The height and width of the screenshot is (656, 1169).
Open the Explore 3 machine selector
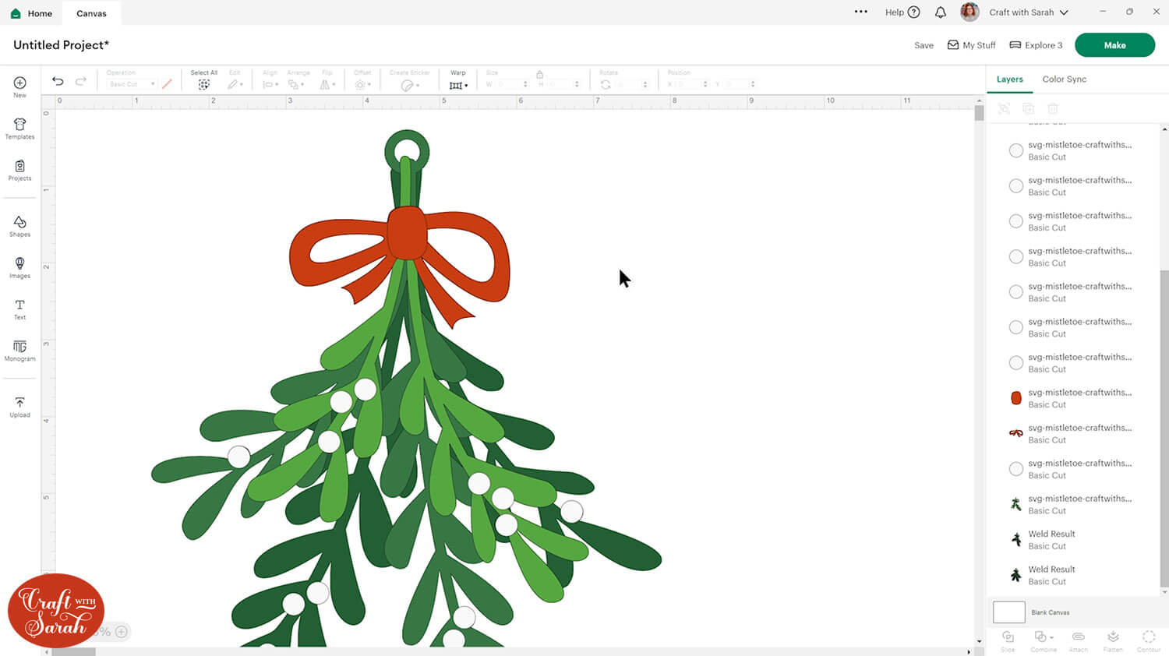(1036, 45)
